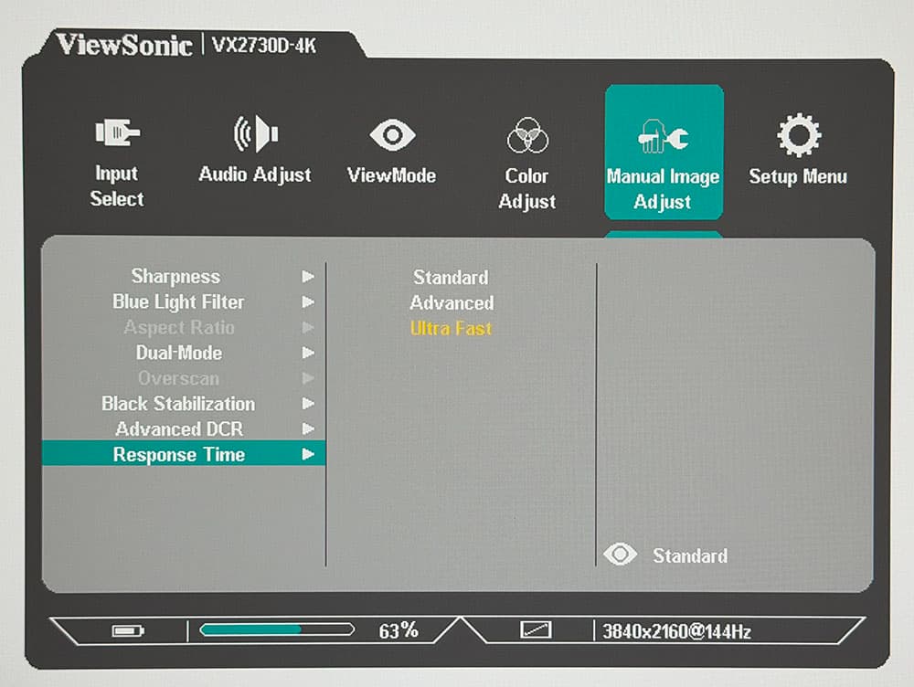Select the Advanced DCR item
The image size is (914, 687).
point(179,429)
